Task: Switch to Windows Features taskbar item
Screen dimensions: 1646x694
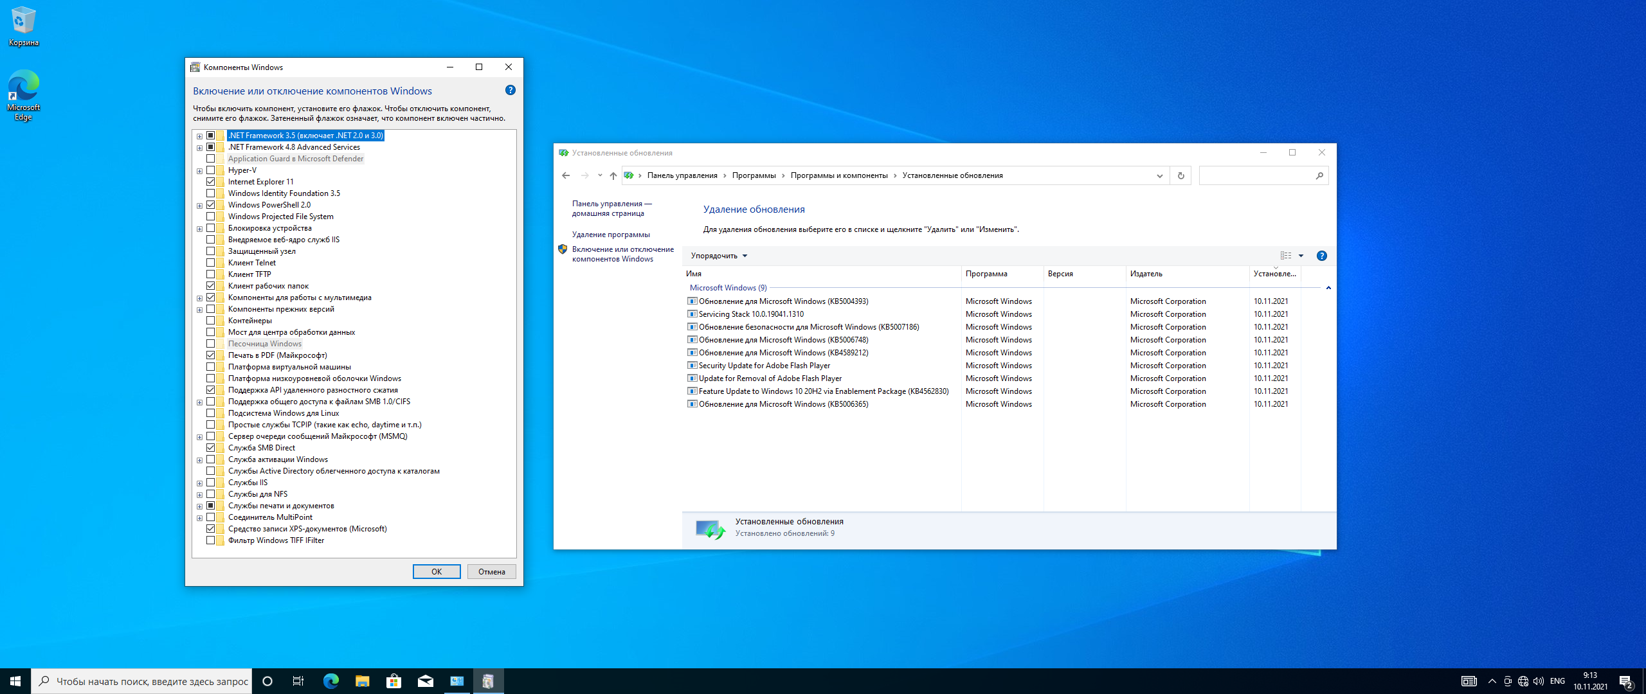Action: (x=488, y=681)
